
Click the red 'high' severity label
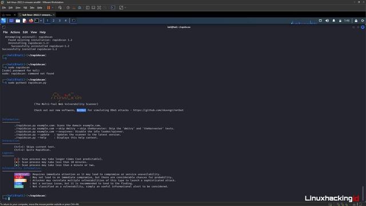(19, 177)
